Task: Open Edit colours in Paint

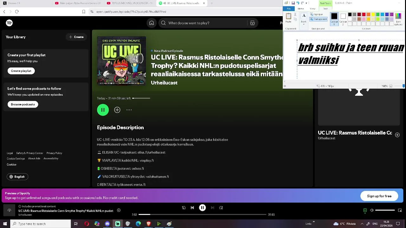Action: click(x=398, y=19)
